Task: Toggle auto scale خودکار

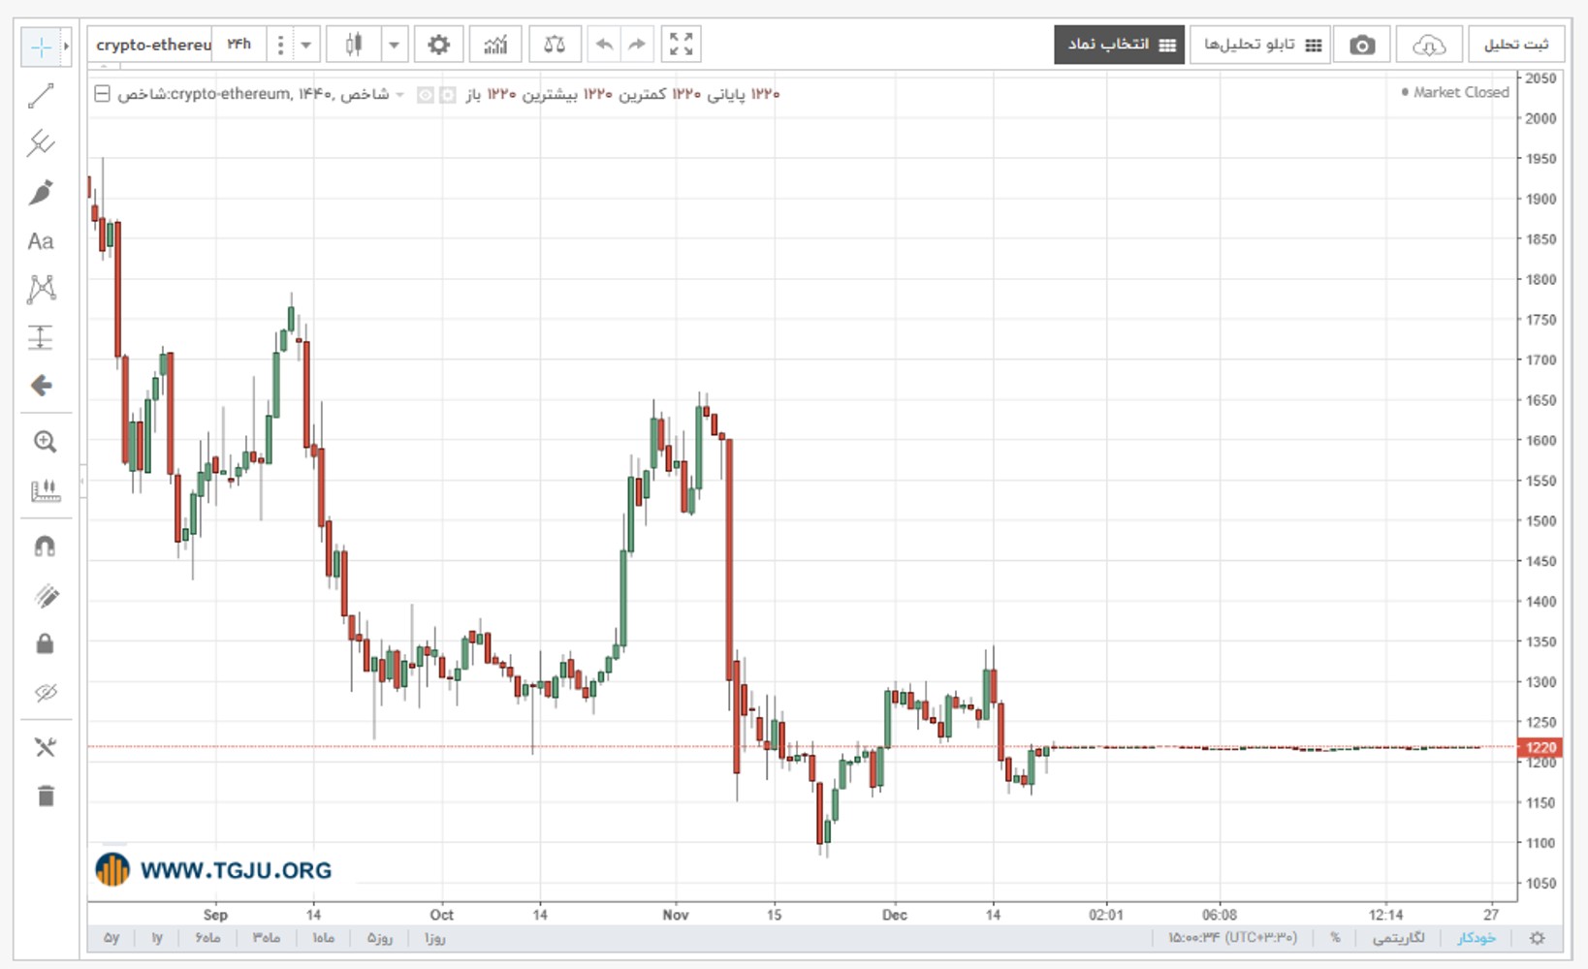Action: click(1477, 938)
